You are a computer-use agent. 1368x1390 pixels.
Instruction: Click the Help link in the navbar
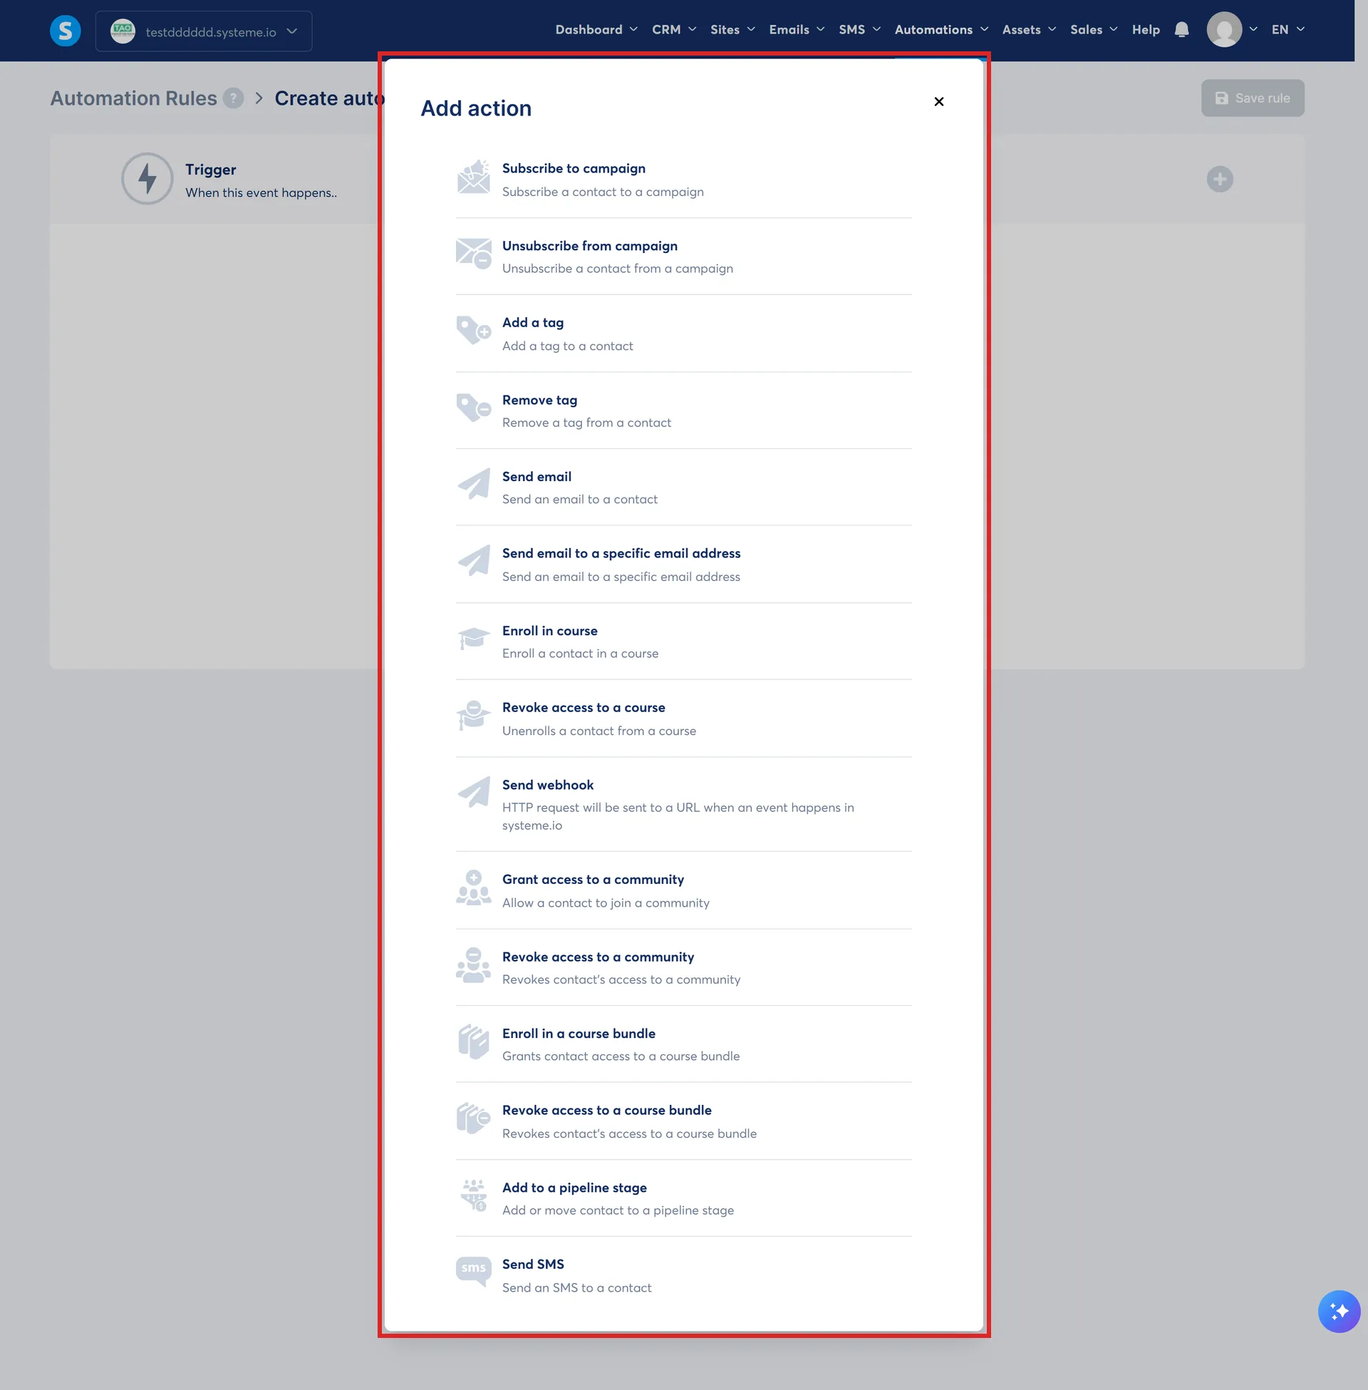(x=1146, y=29)
